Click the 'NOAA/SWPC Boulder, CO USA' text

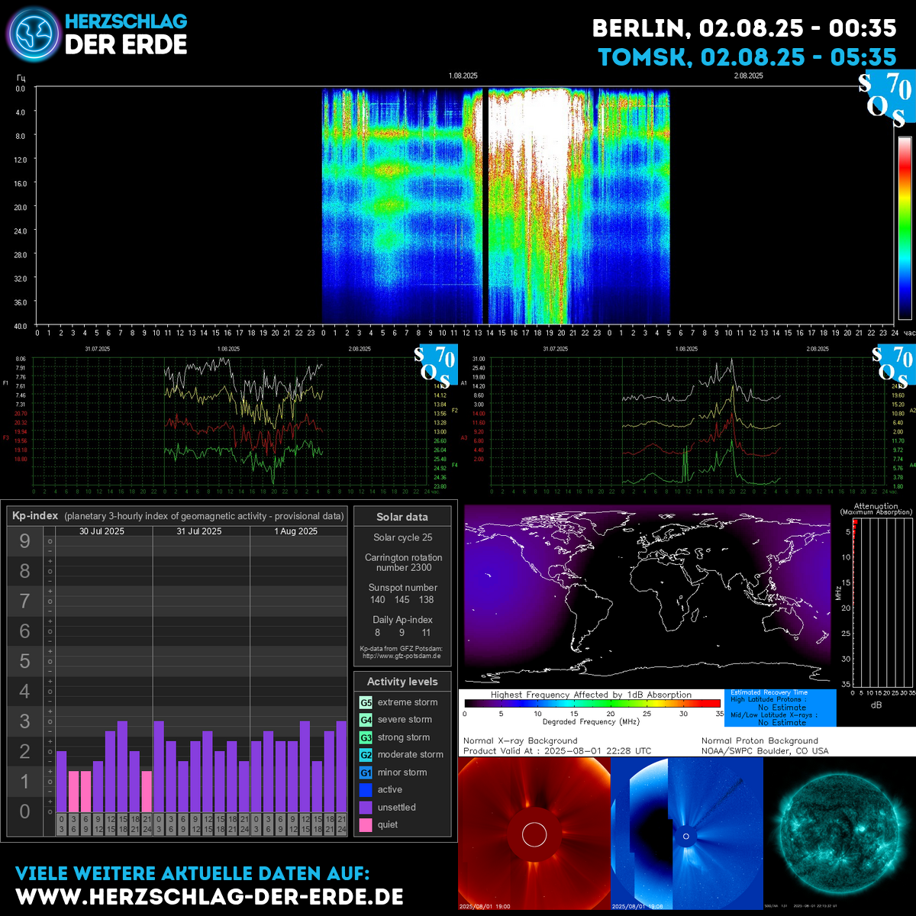point(765,750)
